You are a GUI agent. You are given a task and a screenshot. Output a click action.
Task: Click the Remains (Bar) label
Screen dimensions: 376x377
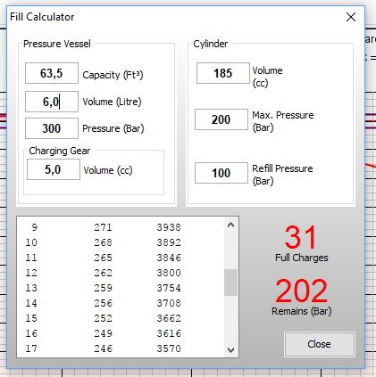(x=302, y=311)
